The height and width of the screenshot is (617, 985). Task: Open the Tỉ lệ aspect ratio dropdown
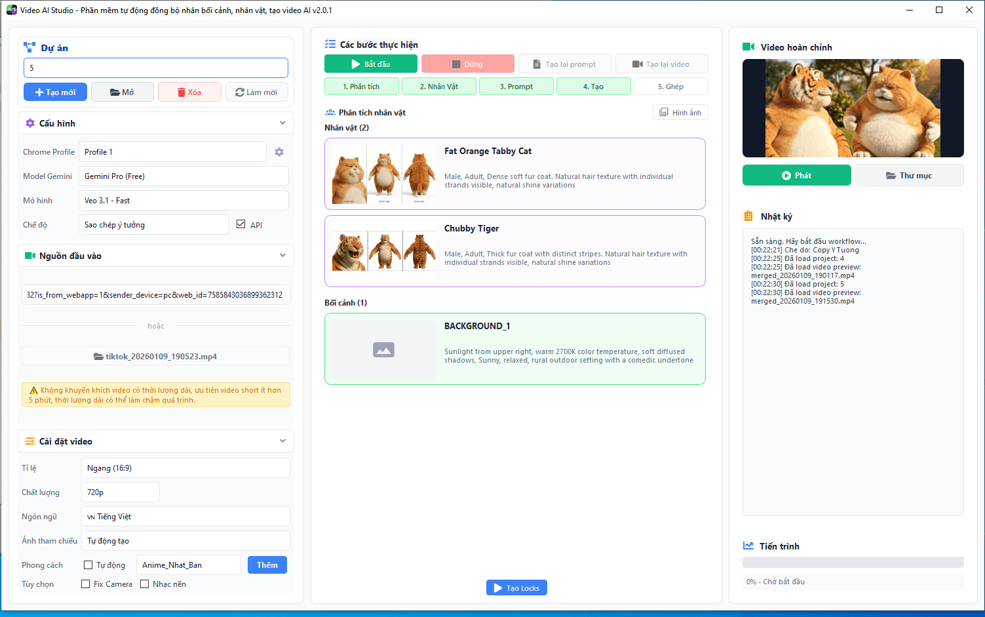coord(185,468)
